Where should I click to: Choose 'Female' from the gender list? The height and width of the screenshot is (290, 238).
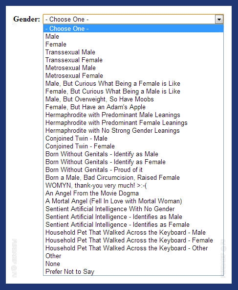[x=133, y=45]
